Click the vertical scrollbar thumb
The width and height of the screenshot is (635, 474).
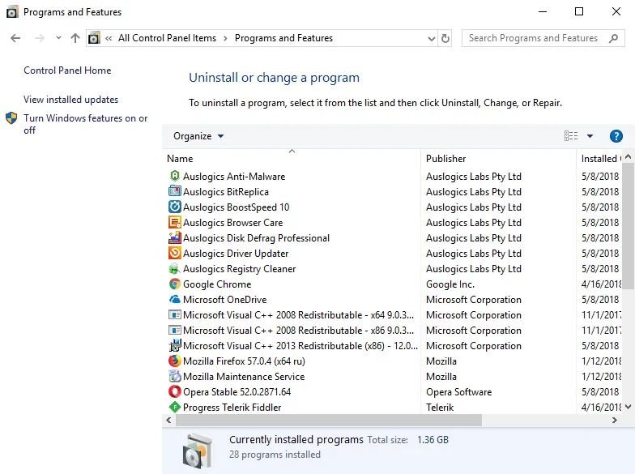pos(629,226)
